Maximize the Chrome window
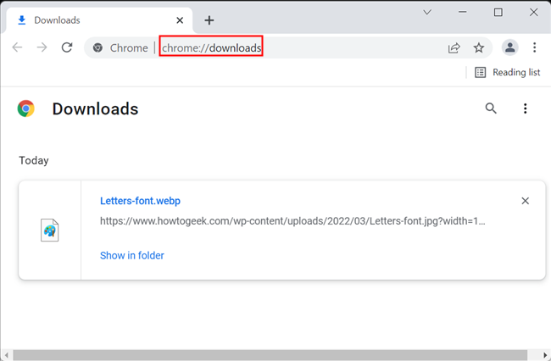This screenshot has height=361, width=551. pos(498,13)
